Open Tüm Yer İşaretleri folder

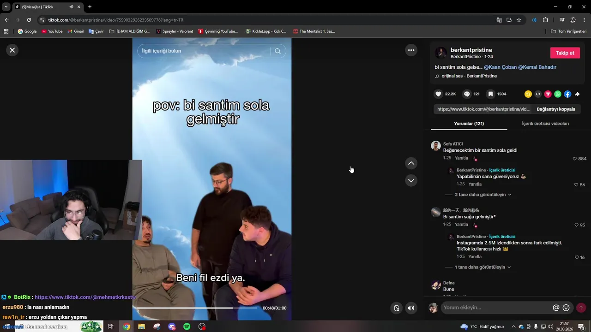pyautogui.click(x=568, y=31)
